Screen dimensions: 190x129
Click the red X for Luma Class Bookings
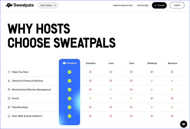pyautogui.click(x=111, y=107)
